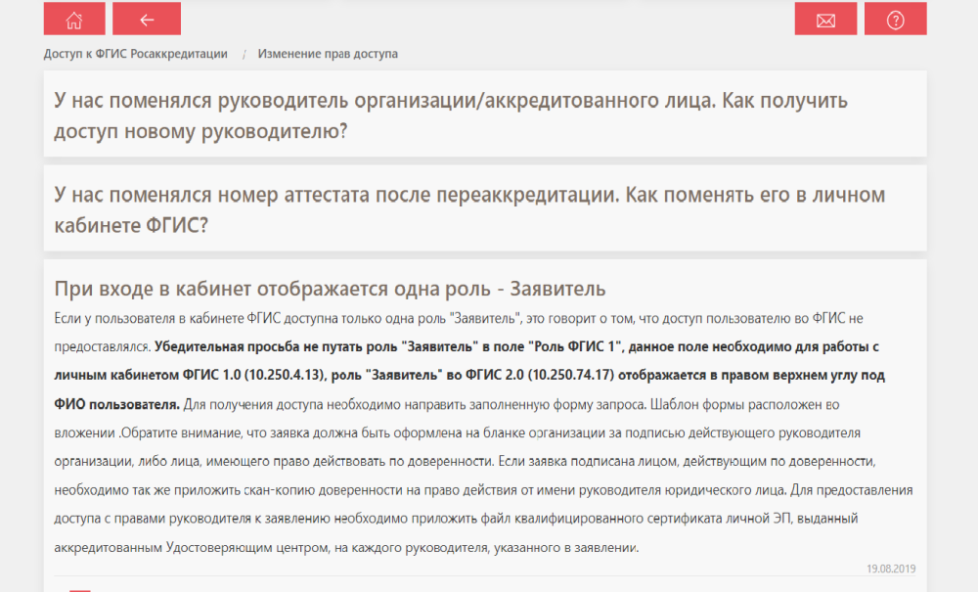Collapse 'При входе в кабинет отображается одна роль'
The width and height of the screenshot is (978, 592).
point(330,289)
